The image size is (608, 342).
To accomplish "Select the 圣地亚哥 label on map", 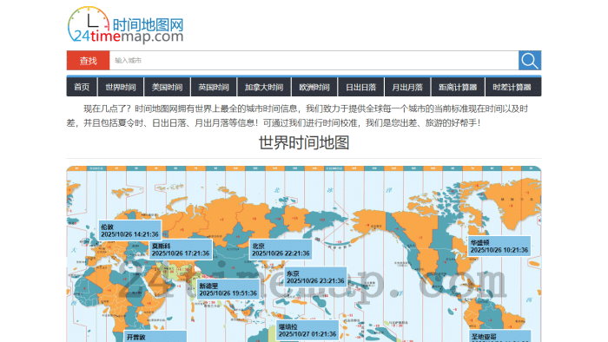I will click(499, 337).
